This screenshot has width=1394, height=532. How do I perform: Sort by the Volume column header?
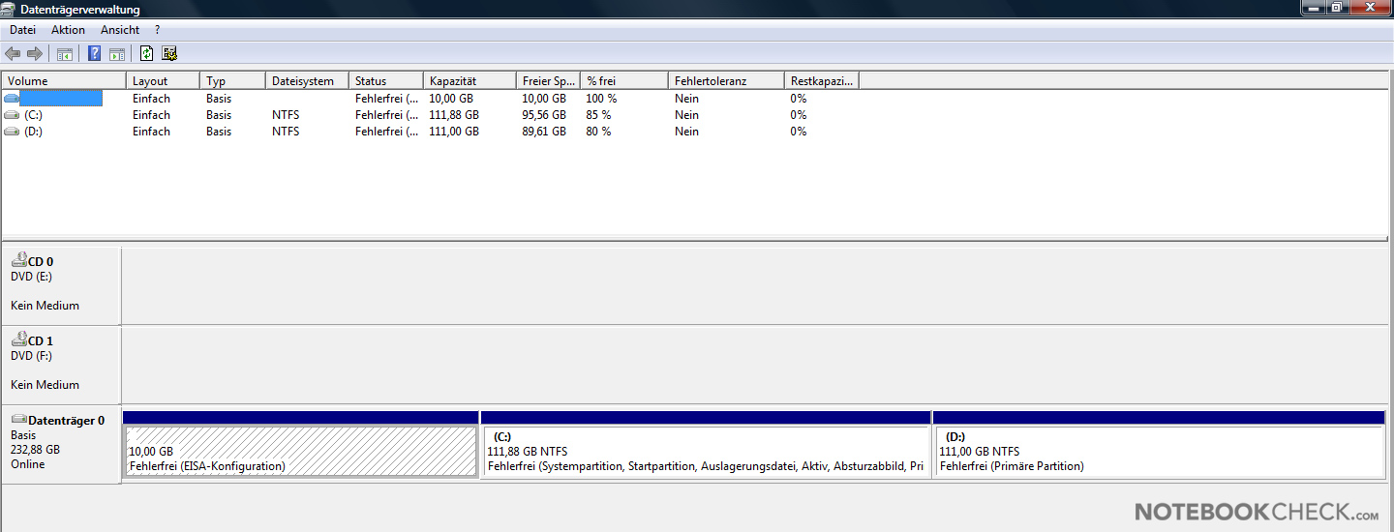click(x=64, y=81)
